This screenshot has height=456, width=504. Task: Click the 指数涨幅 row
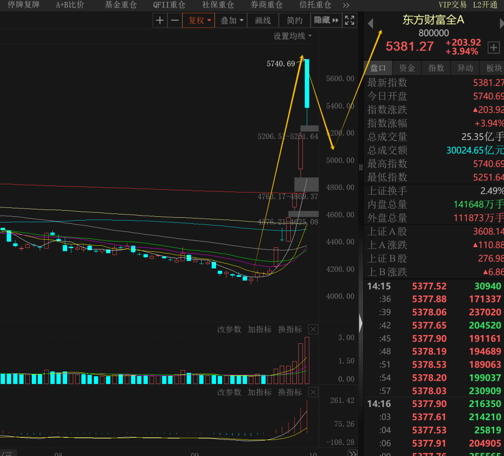(434, 123)
